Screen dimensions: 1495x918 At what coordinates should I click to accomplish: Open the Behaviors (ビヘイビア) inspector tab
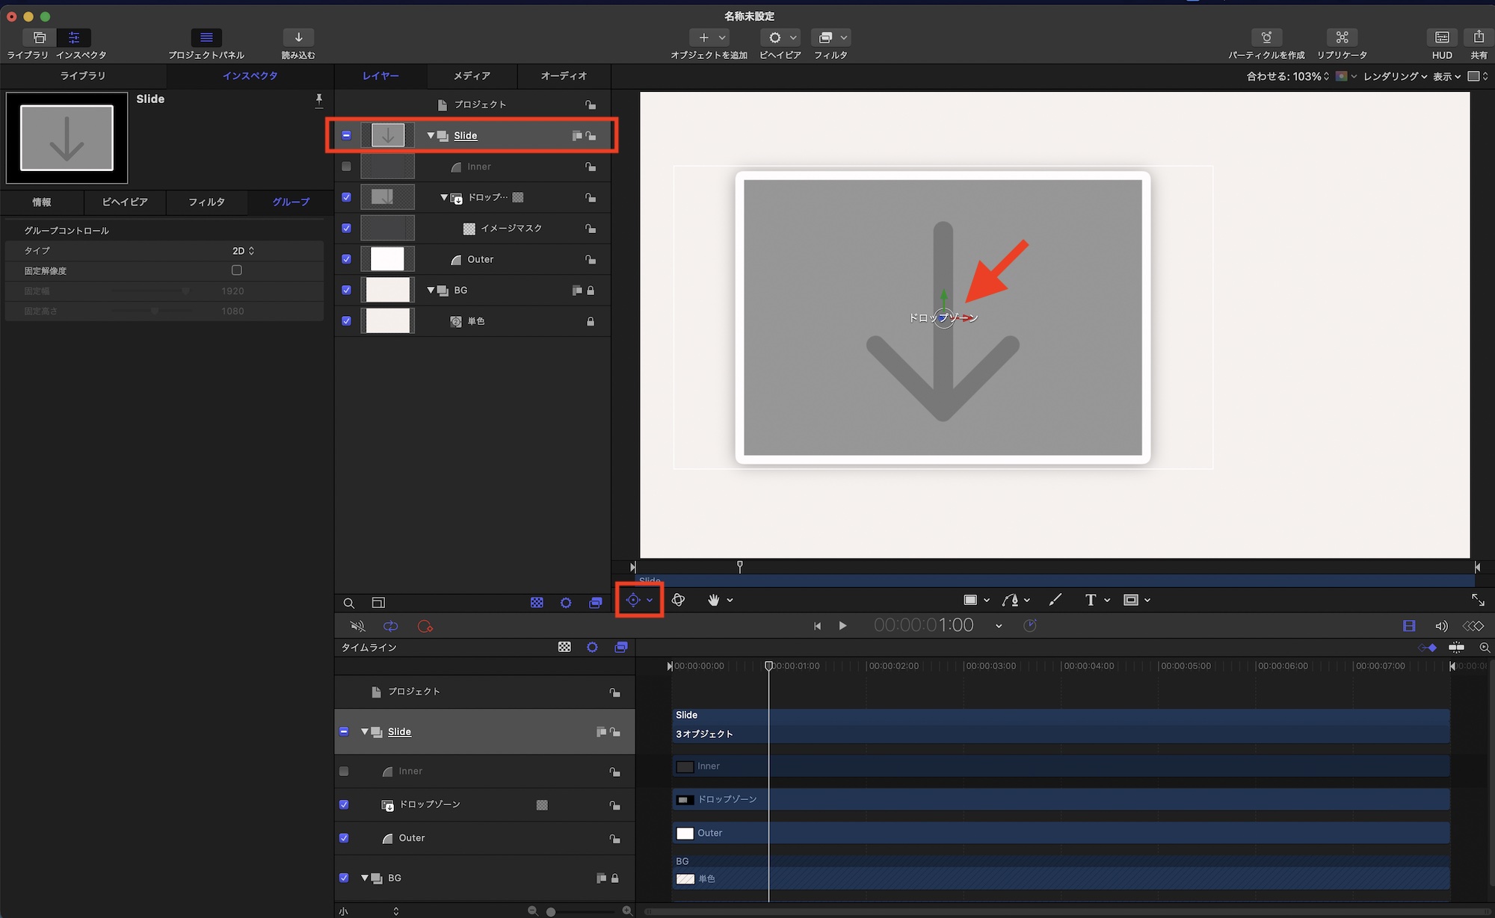coord(125,202)
